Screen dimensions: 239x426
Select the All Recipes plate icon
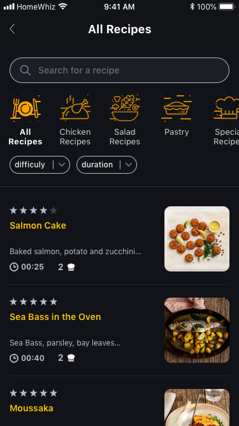(25, 108)
